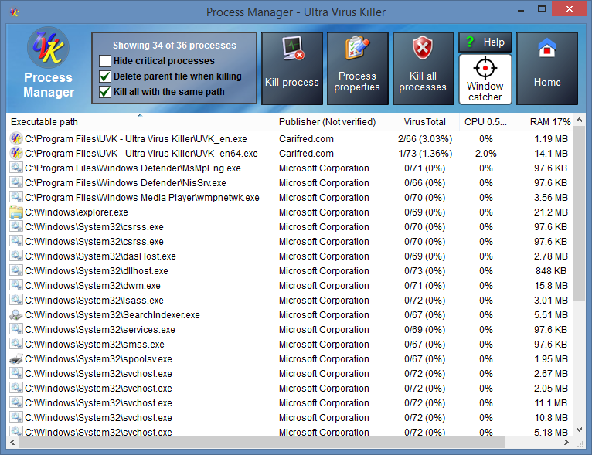This screenshot has height=455, width=592.
Task: Sort by VirusTotal column header
Action: [x=424, y=122]
